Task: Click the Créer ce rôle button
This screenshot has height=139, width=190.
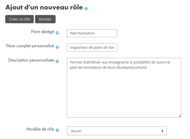Action: (20, 19)
